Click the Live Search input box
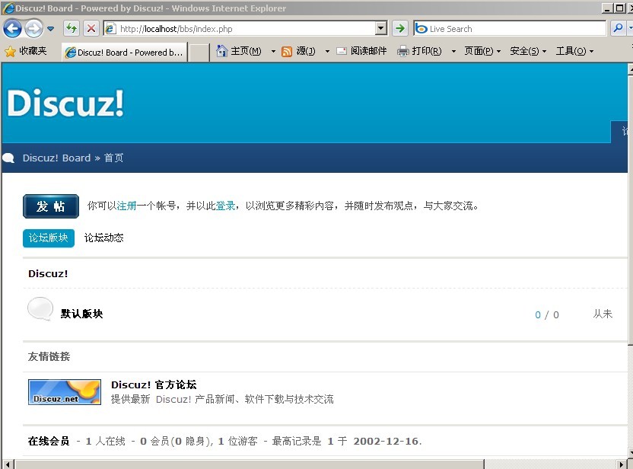The width and height of the screenshot is (633, 469). pos(510,29)
